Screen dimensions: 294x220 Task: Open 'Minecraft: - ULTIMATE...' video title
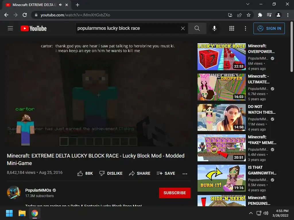pos(259,79)
